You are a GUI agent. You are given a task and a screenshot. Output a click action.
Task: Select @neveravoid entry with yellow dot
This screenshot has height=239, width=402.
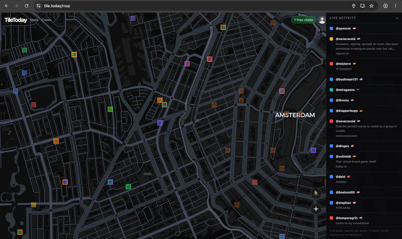(364, 46)
